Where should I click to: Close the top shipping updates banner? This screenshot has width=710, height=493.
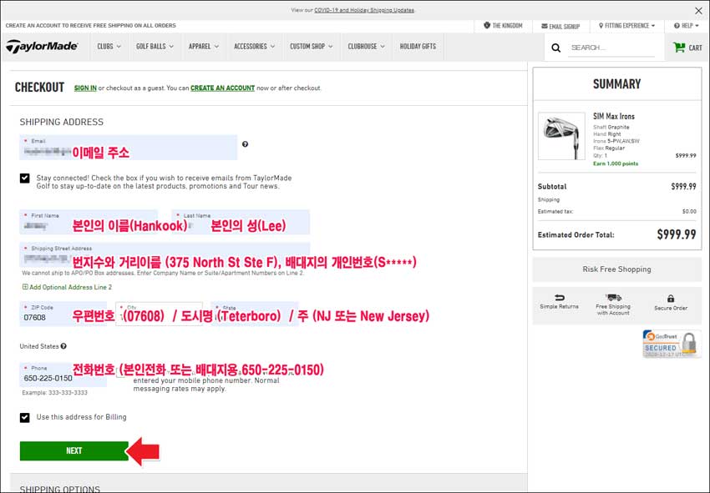point(698,10)
